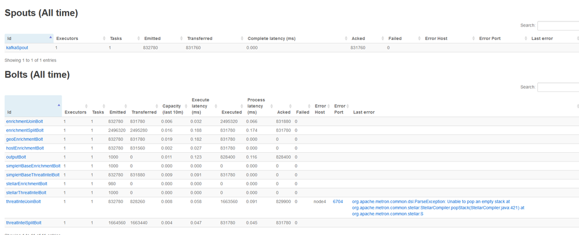The height and width of the screenshot is (235, 579).
Task: Sort bolts table by Id column
Action: click(33, 106)
